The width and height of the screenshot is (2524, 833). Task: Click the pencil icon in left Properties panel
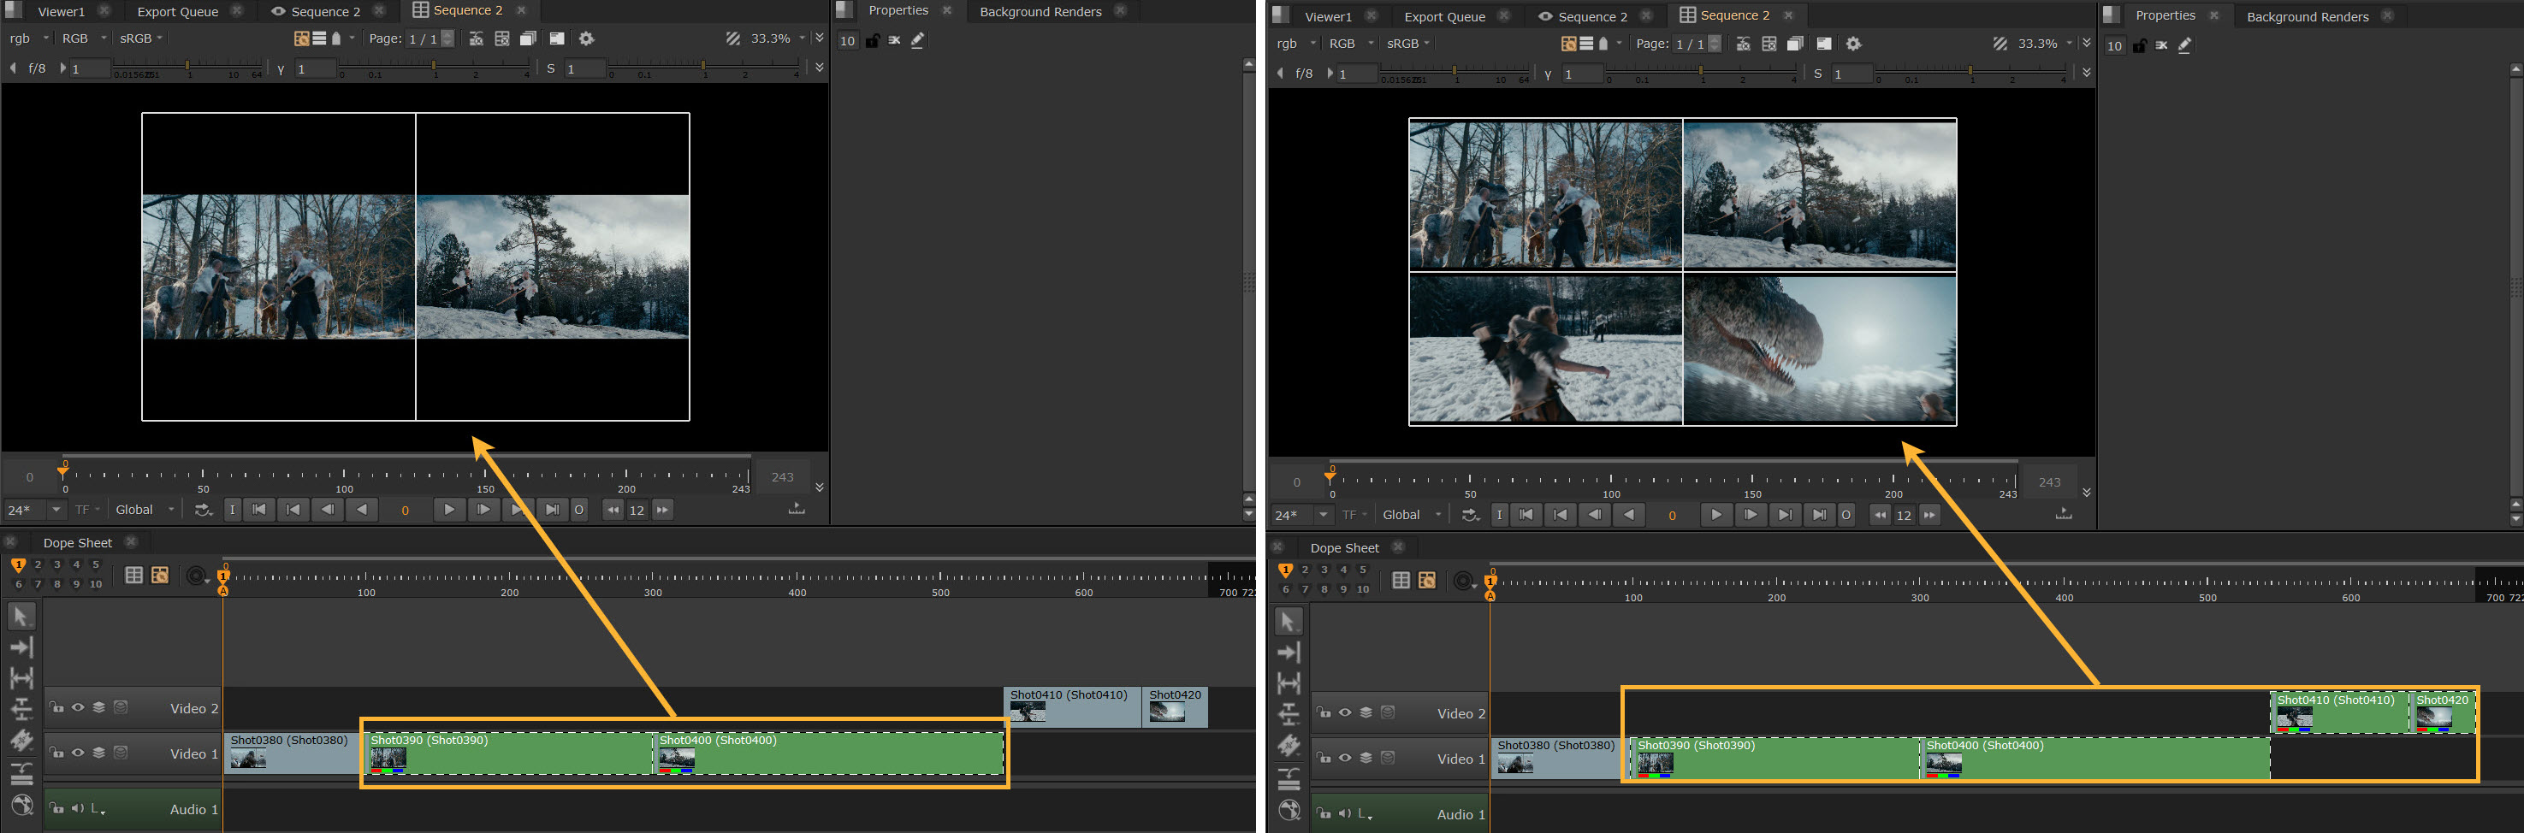(x=917, y=40)
